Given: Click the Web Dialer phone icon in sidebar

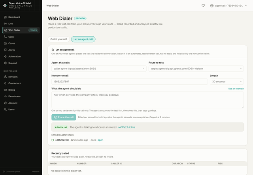Looking at the screenshot, I should click(5, 30).
